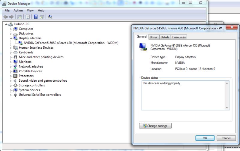
Task: Click Scan for hardware changes icon
Action: (50, 17)
